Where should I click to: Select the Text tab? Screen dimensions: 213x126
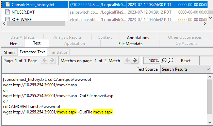37,43
